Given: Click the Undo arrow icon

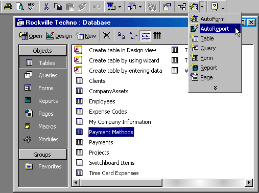Looking at the screenshot, I should (97, 7).
